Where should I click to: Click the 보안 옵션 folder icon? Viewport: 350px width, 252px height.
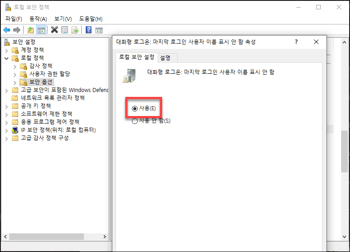pos(24,82)
